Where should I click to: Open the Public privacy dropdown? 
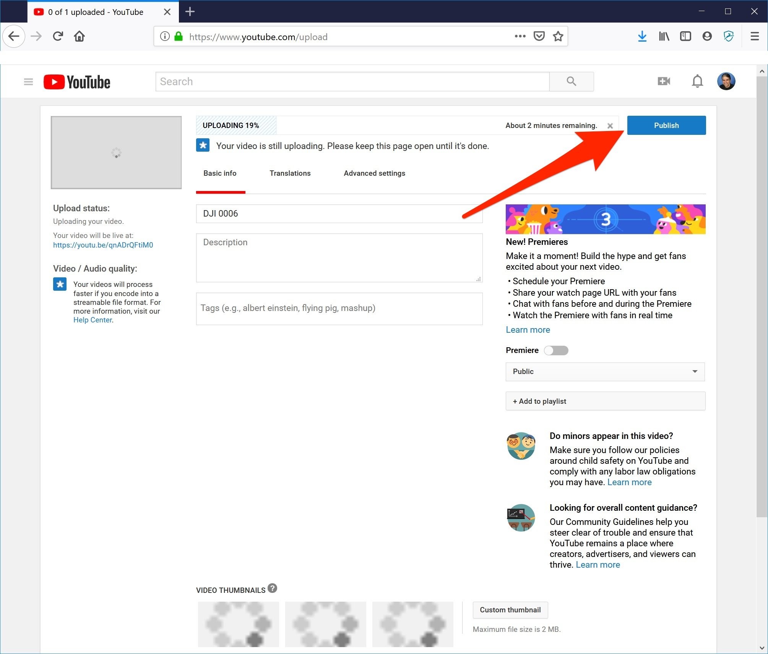605,372
